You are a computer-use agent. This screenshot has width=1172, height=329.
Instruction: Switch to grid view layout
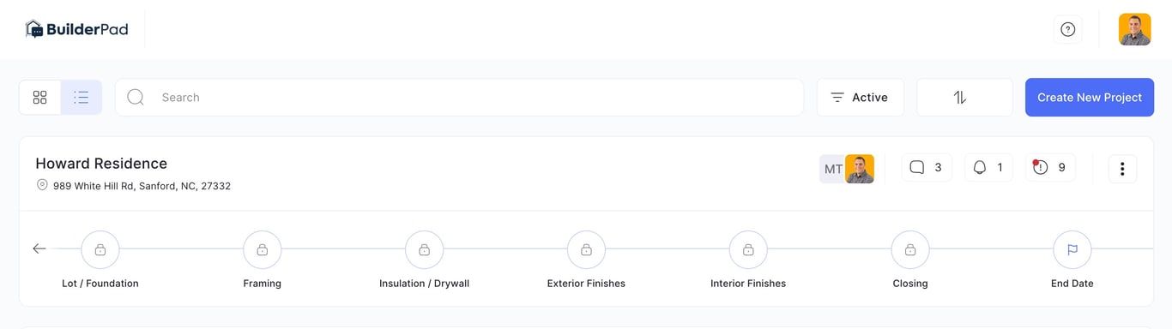[x=39, y=98]
